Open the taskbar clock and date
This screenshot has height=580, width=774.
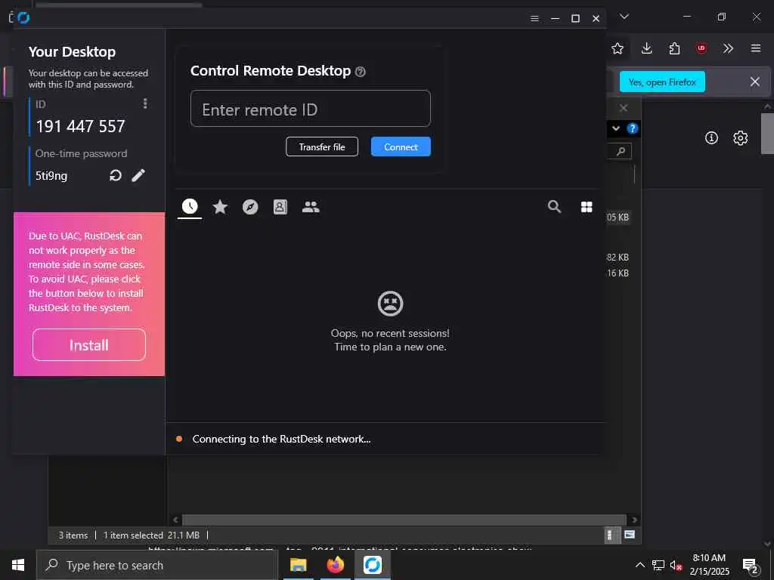point(709,565)
